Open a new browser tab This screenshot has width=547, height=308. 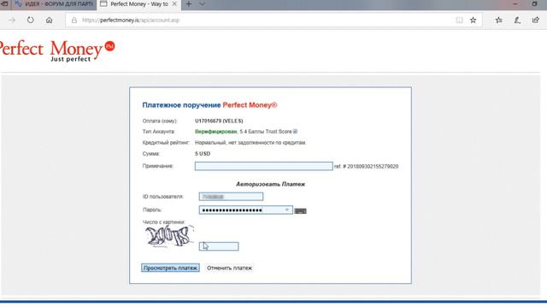(x=188, y=4)
